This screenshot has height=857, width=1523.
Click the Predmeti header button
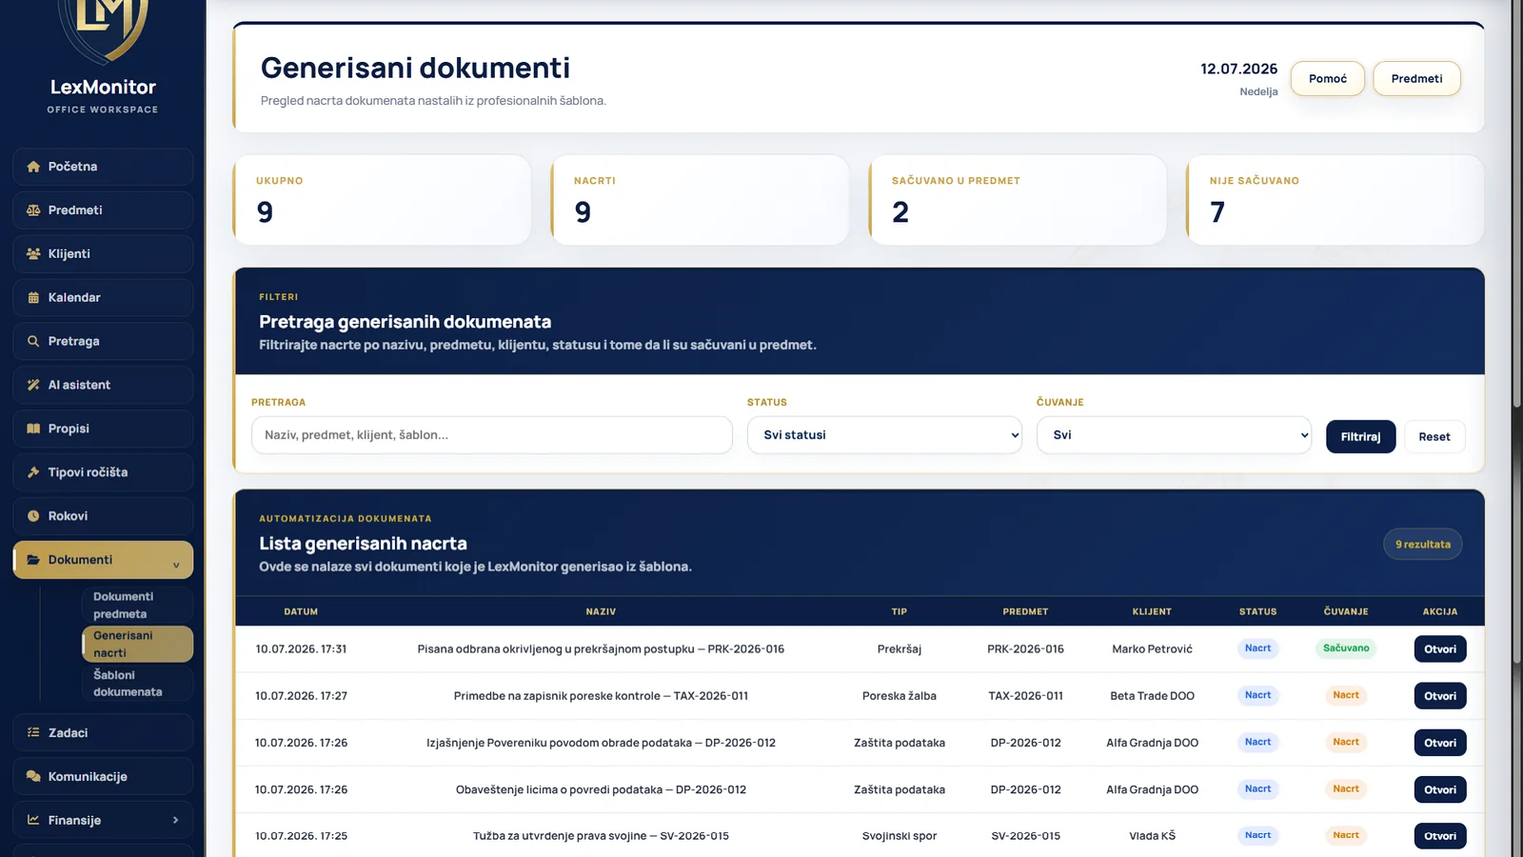[1416, 79]
